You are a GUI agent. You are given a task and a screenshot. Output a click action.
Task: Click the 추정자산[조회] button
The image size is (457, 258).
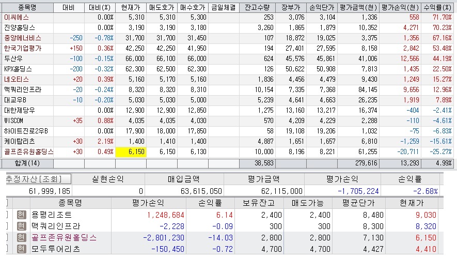(38, 179)
